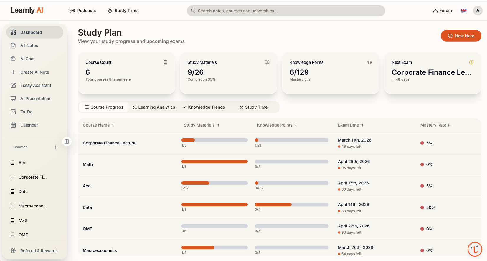Open the Essay Assistant tool
The width and height of the screenshot is (487, 261).
[x=36, y=85]
